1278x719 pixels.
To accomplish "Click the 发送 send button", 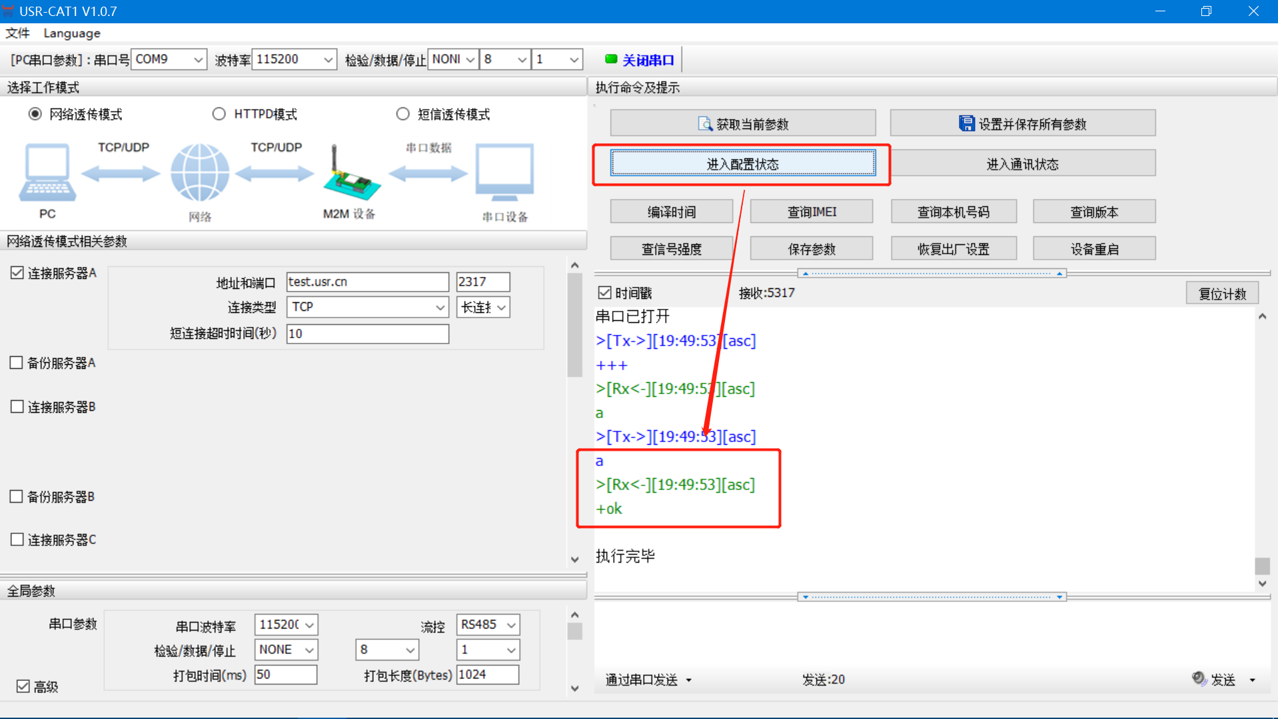I will (1223, 679).
